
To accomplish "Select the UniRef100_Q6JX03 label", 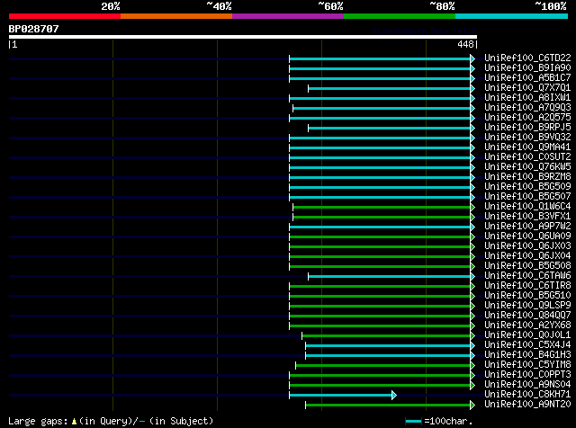I will coord(527,246).
